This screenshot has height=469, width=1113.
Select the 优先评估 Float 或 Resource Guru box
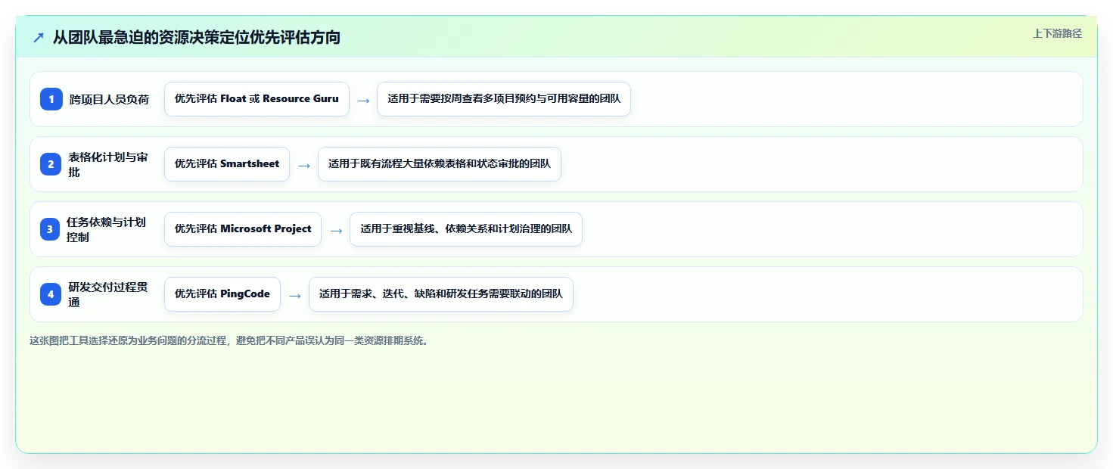256,99
